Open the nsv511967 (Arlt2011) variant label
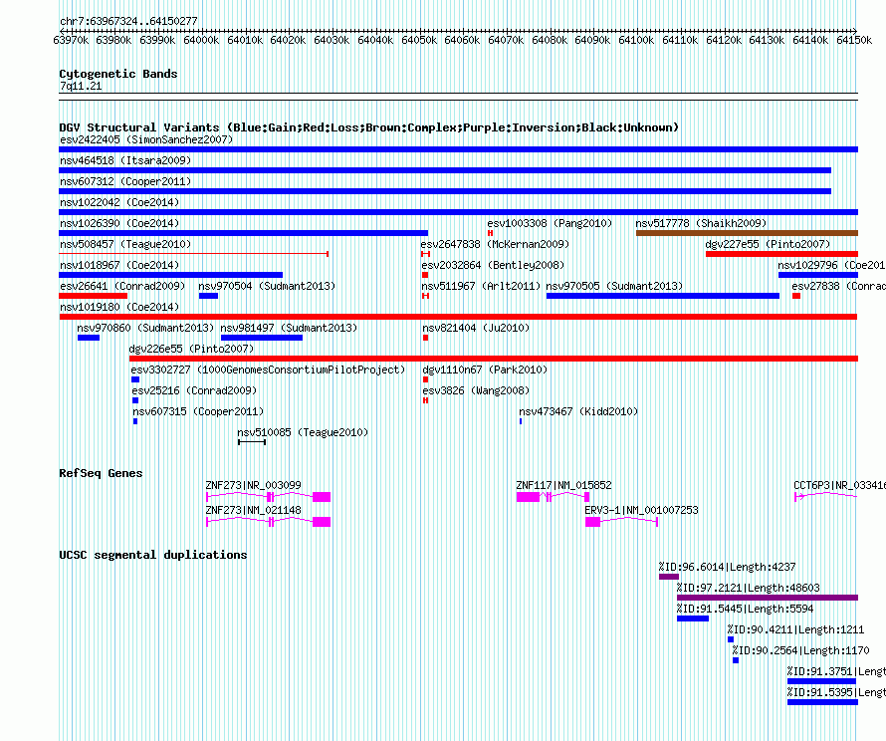 coord(481,286)
